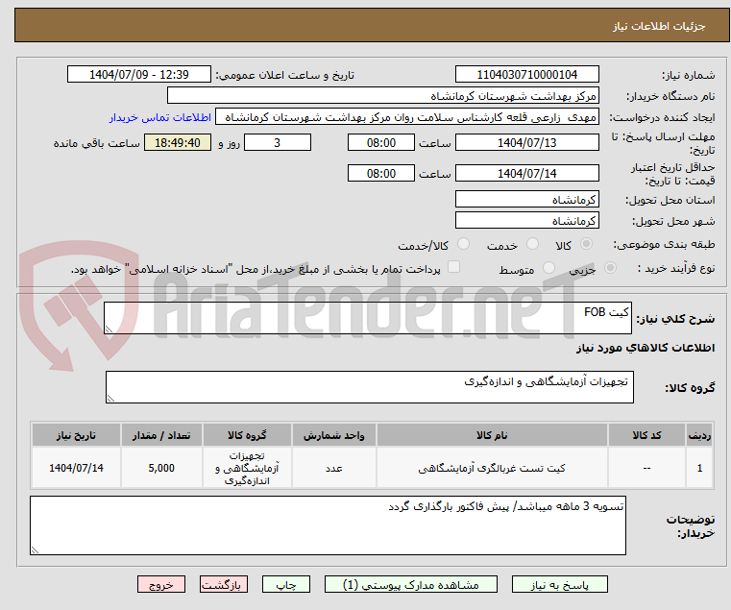Click the remaining days field showing 3
The width and height of the screenshot is (731, 610).
(278, 142)
